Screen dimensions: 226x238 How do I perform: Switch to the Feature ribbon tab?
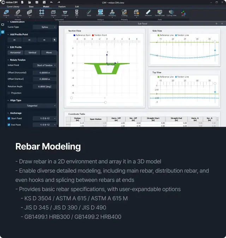coord(62,6)
